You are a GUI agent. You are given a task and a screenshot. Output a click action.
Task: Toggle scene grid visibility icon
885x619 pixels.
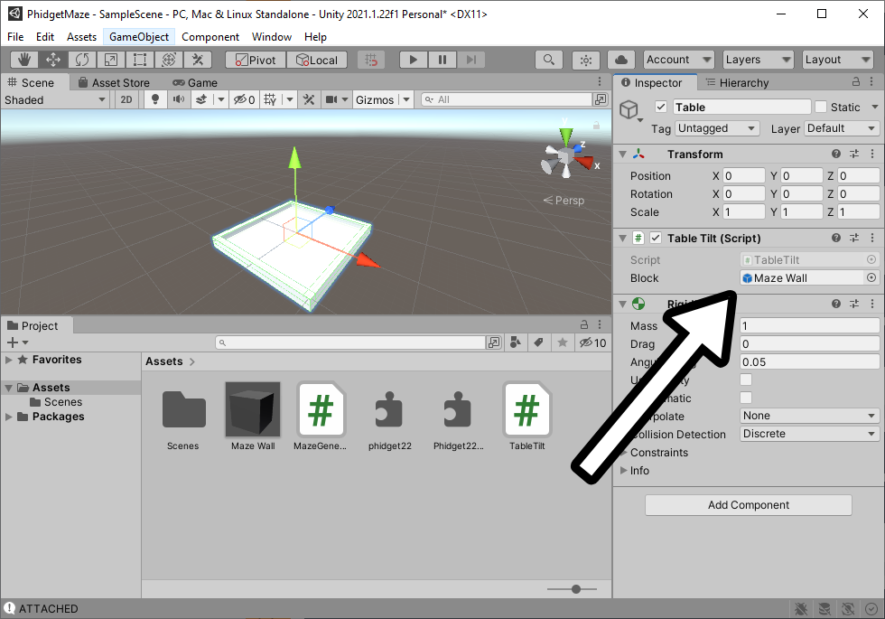270,99
